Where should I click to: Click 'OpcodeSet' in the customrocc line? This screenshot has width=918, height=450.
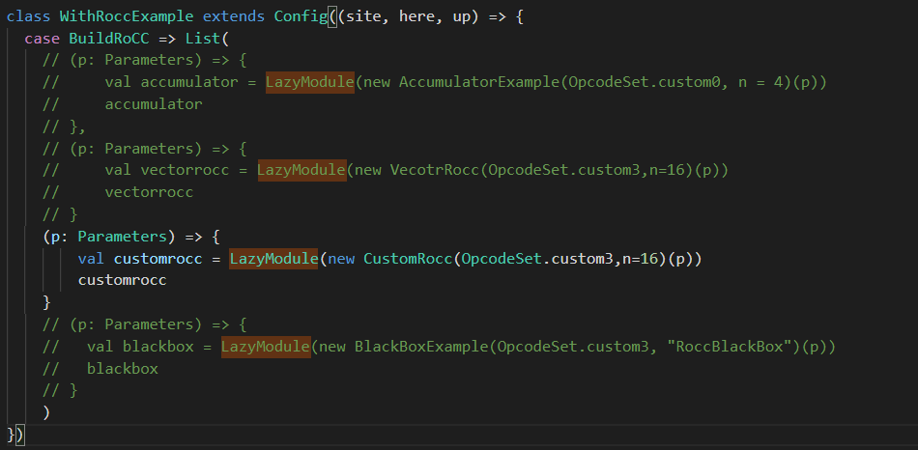(502, 259)
